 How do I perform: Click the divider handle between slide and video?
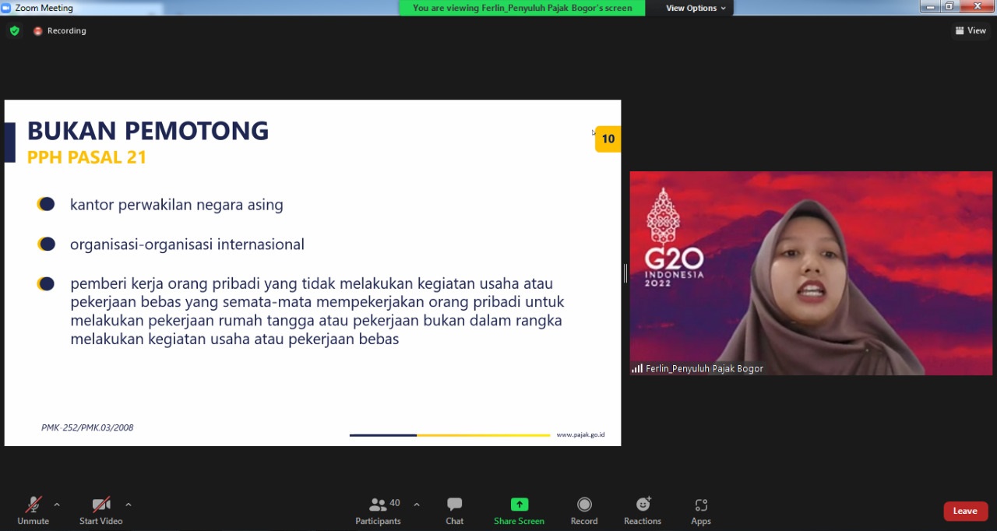[x=625, y=273]
